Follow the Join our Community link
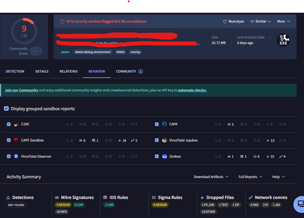Image resolution: width=304 pixels, height=218 pixels. coord(21,90)
